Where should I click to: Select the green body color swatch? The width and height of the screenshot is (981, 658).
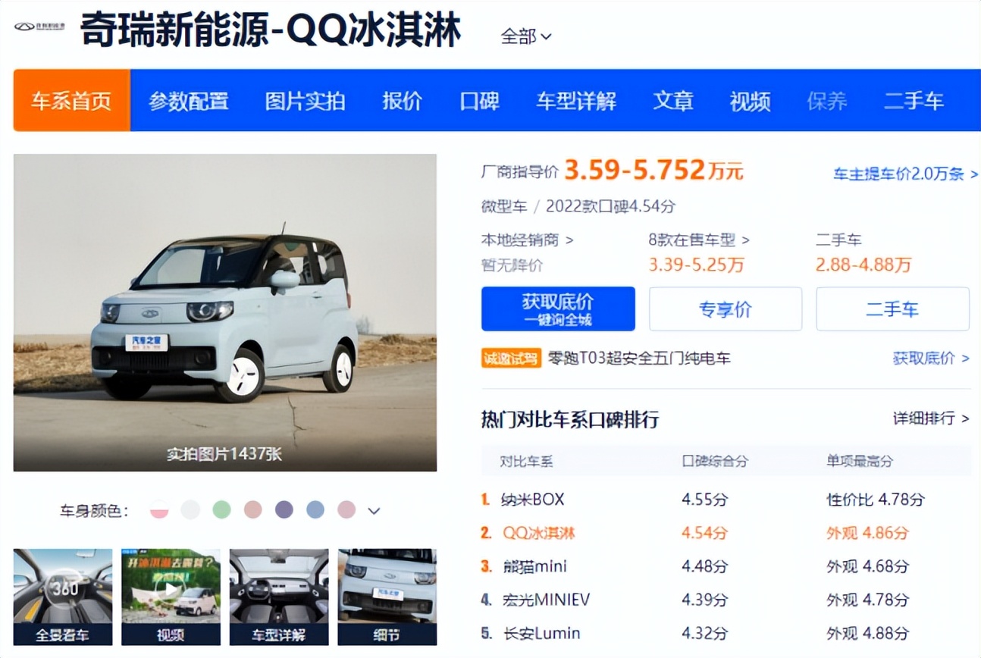[x=221, y=509]
